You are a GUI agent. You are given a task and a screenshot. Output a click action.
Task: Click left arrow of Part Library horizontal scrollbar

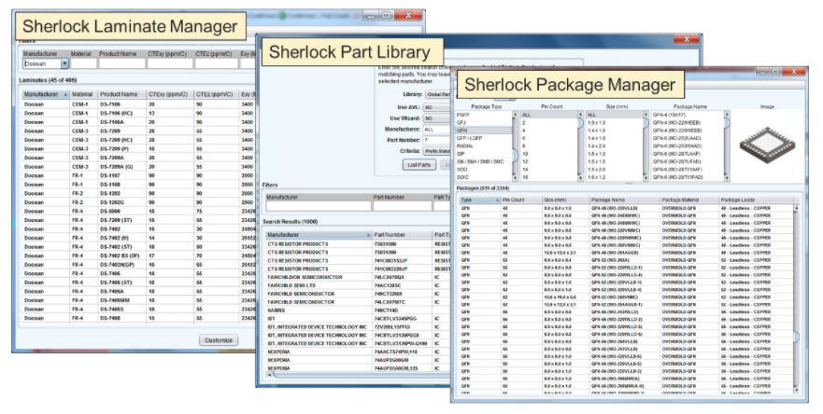269,375
